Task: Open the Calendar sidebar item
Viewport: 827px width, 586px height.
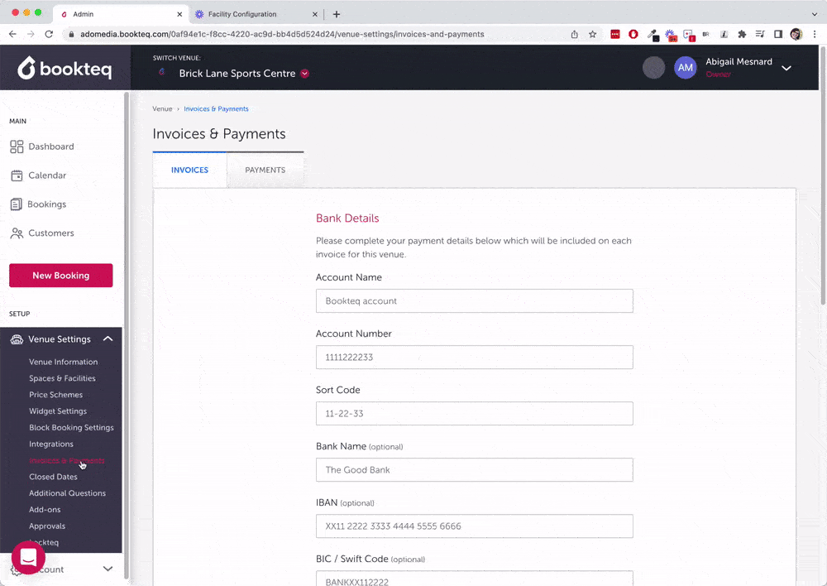Action: (47, 175)
